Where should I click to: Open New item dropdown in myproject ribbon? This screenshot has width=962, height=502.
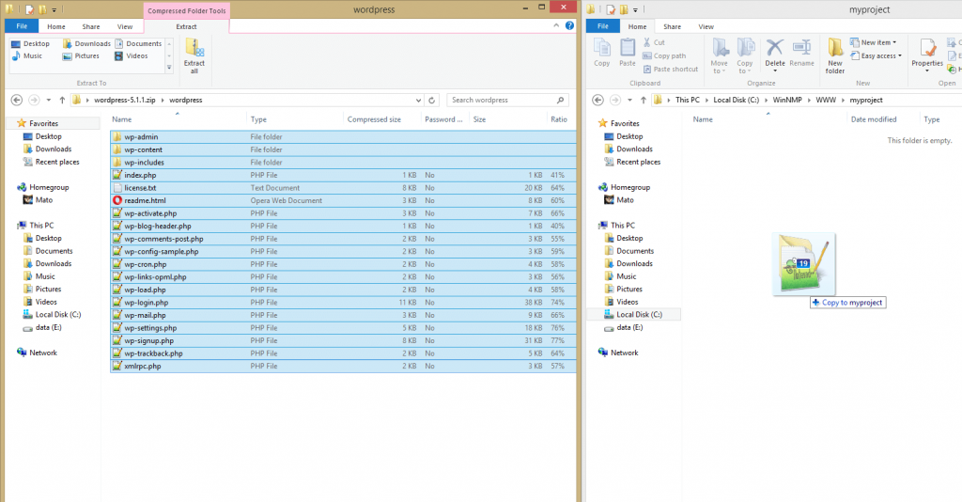click(x=873, y=42)
